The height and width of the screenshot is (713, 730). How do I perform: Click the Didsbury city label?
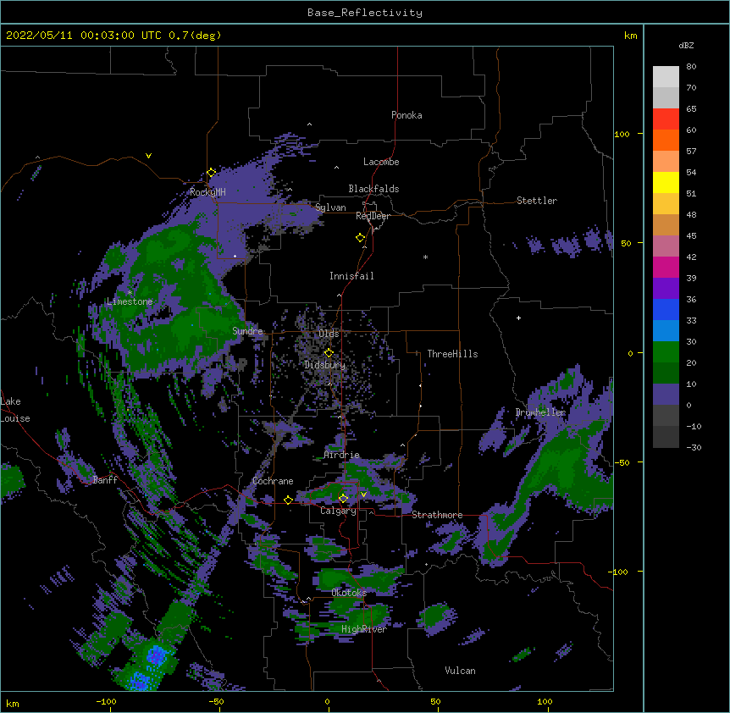(325, 365)
